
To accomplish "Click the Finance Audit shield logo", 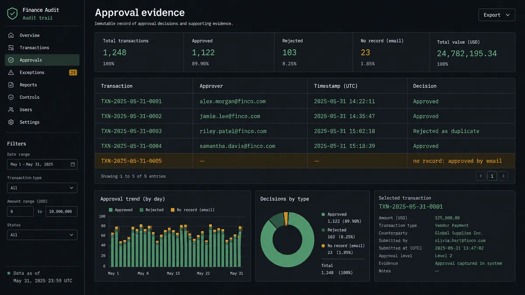I will (12, 14).
